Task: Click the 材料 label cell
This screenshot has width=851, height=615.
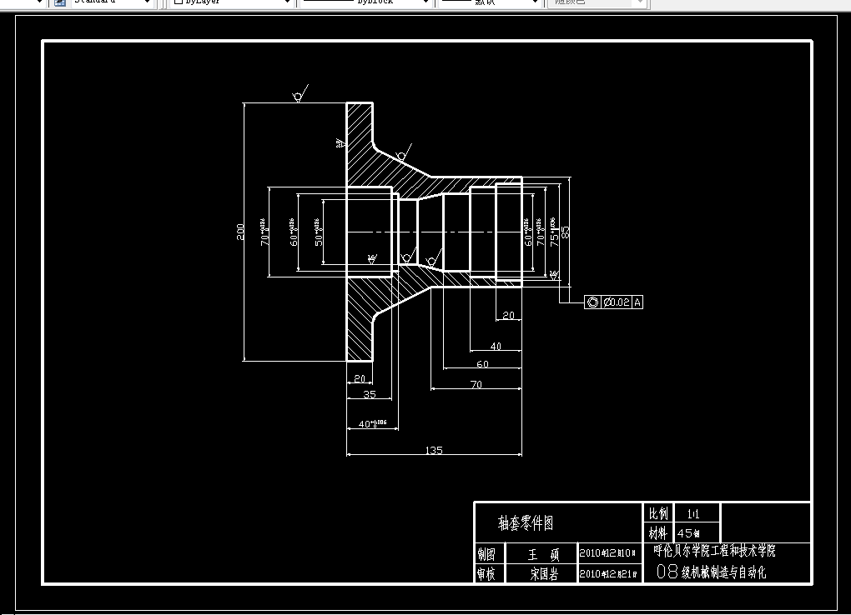Action: tap(657, 532)
